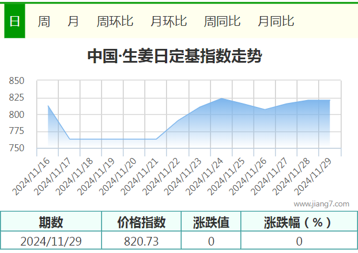The height and width of the screenshot is (253, 358).
Task: Click the 0 under 涨跌幅（%）
Action: [299, 241]
